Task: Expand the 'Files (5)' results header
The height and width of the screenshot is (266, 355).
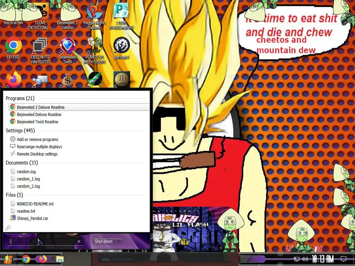Action: (x=14, y=195)
